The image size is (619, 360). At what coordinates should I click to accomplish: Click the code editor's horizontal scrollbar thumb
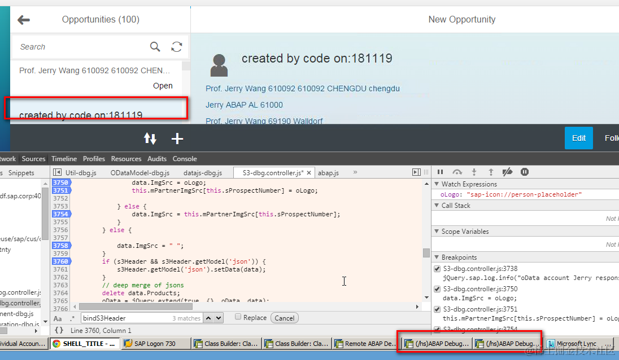point(136,306)
